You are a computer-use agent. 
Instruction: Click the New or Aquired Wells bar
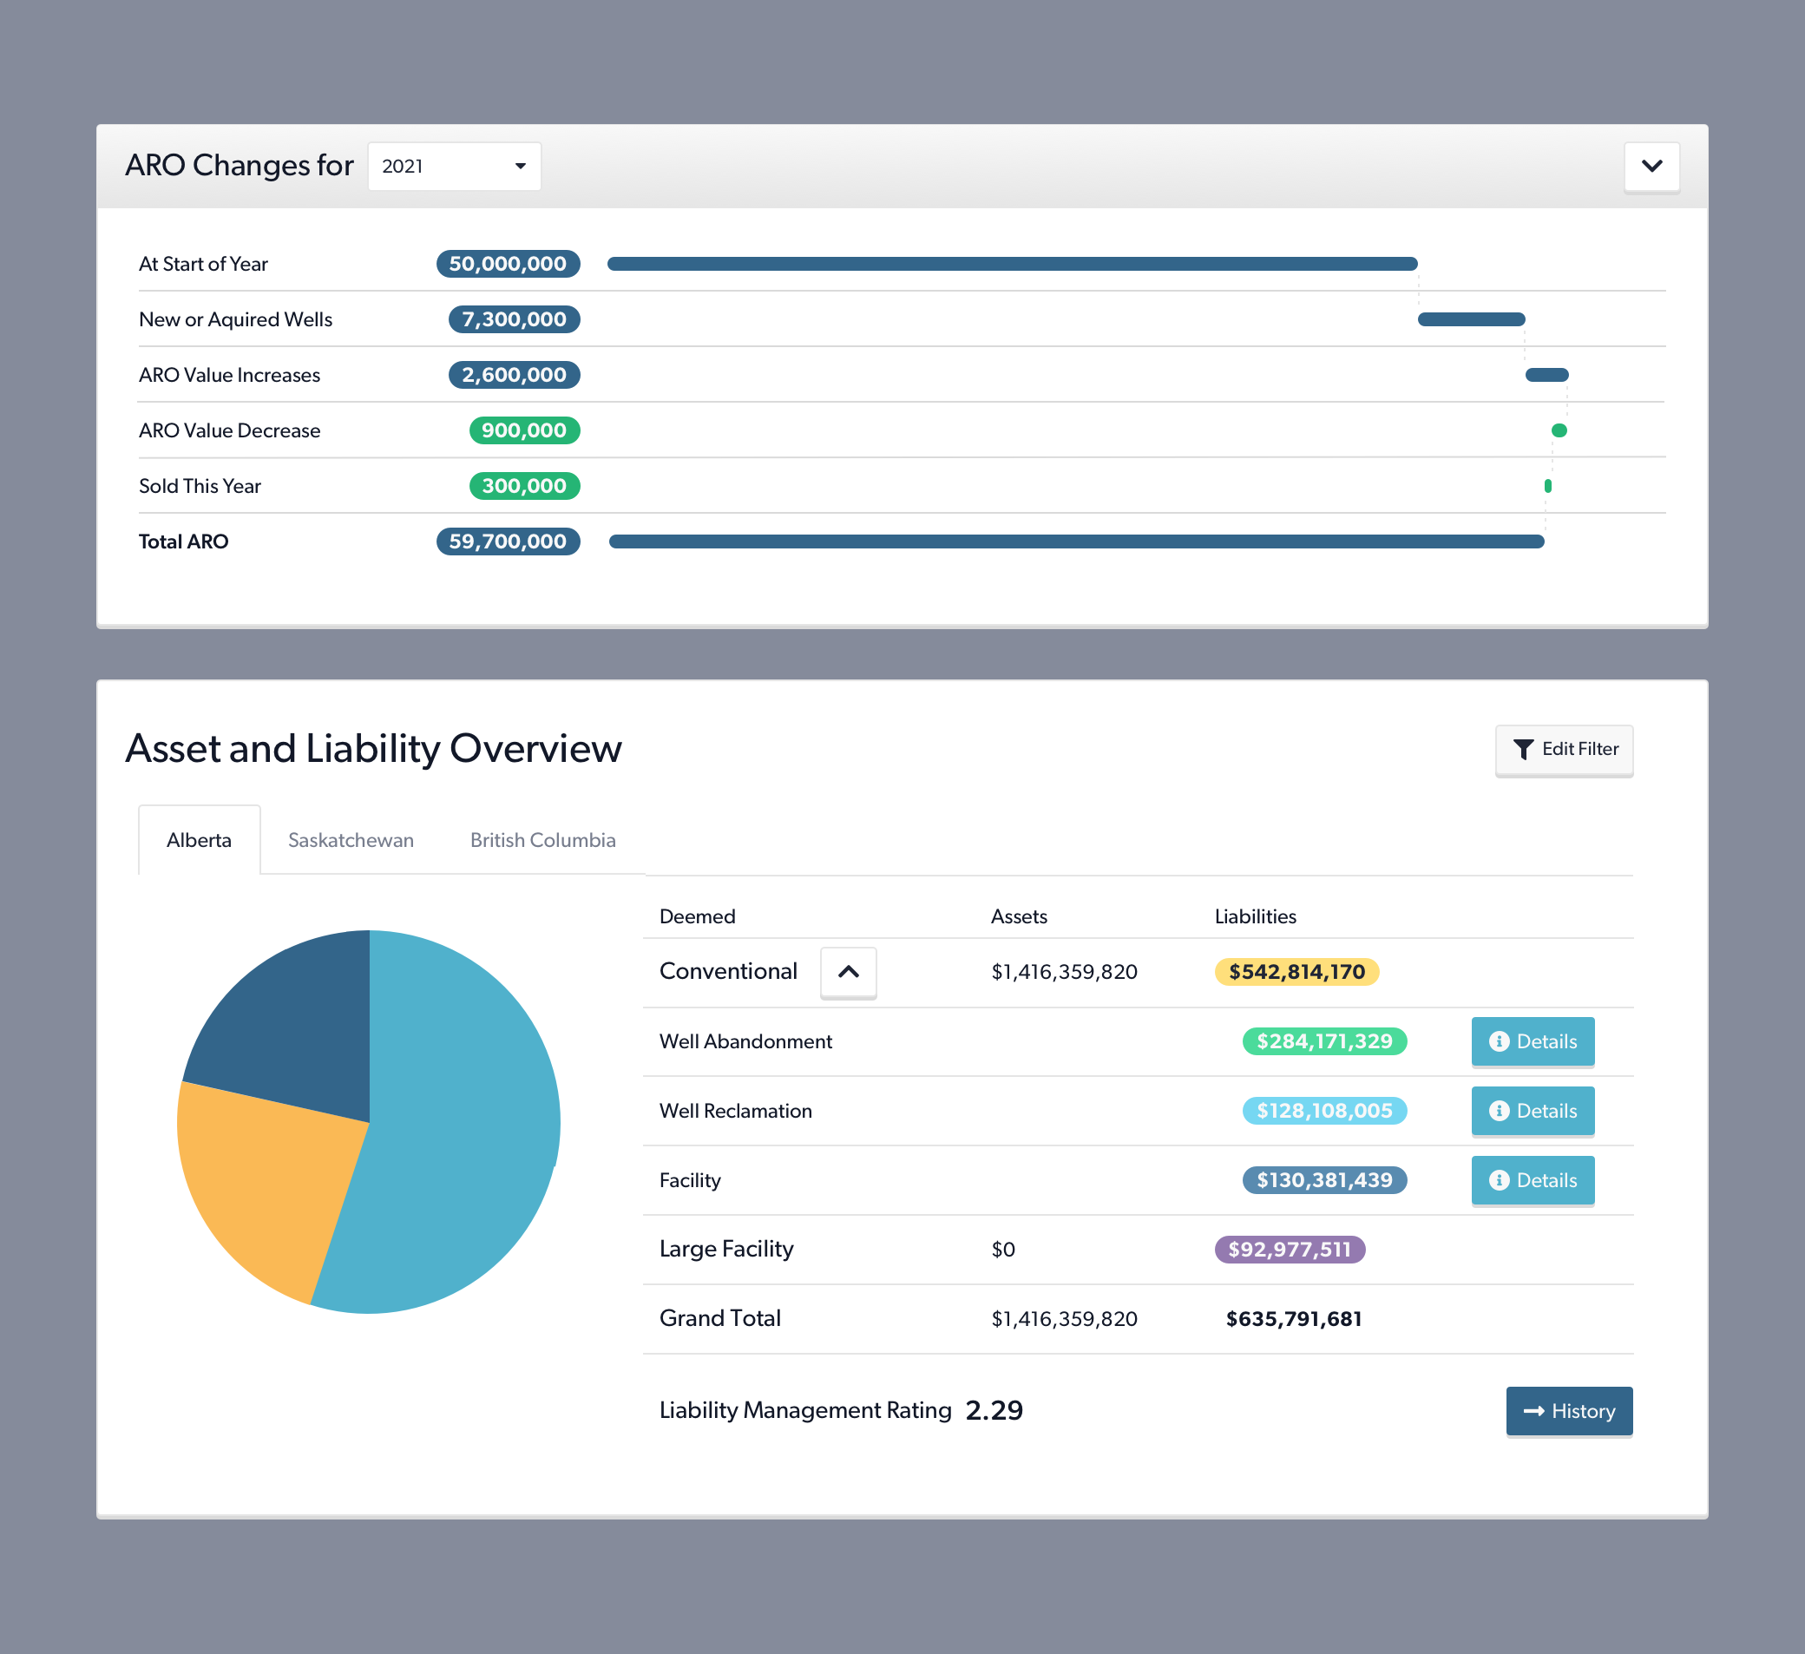tap(1470, 319)
